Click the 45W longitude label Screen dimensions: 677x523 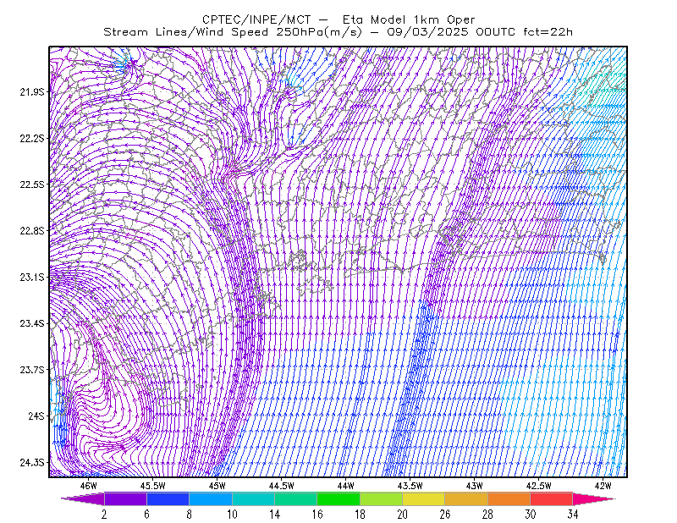[217, 486]
